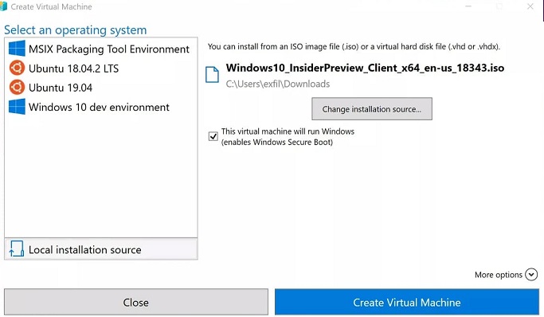Click the Ubuntu logo beside Ubuntu 18.04.2 LTS

[17, 68]
